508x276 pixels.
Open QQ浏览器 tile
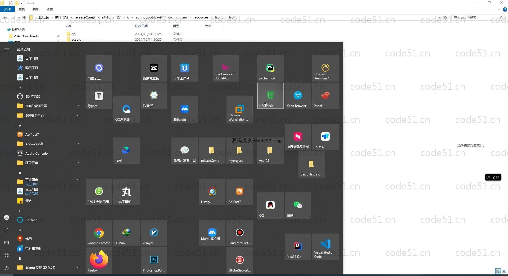pyautogui.click(x=126, y=110)
